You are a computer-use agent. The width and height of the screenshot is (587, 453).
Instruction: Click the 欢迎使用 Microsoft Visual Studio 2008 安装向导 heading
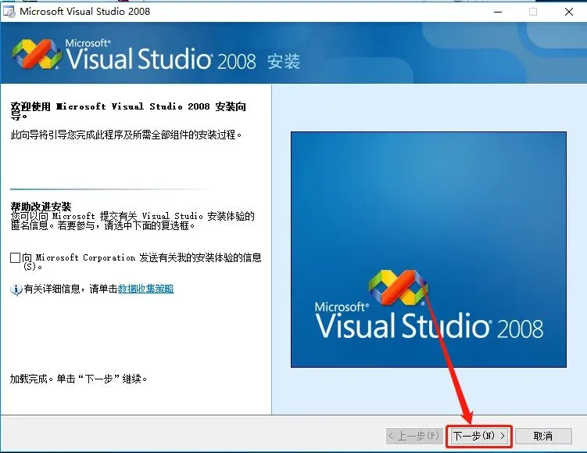coord(128,111)
